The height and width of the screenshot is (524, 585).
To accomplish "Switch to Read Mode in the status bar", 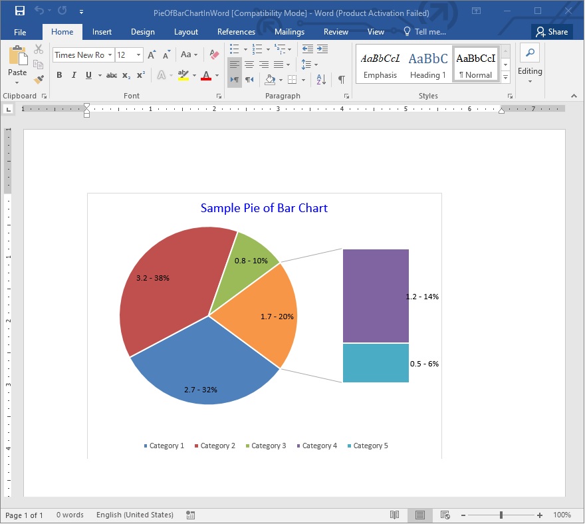I will [x=396, y=515].
